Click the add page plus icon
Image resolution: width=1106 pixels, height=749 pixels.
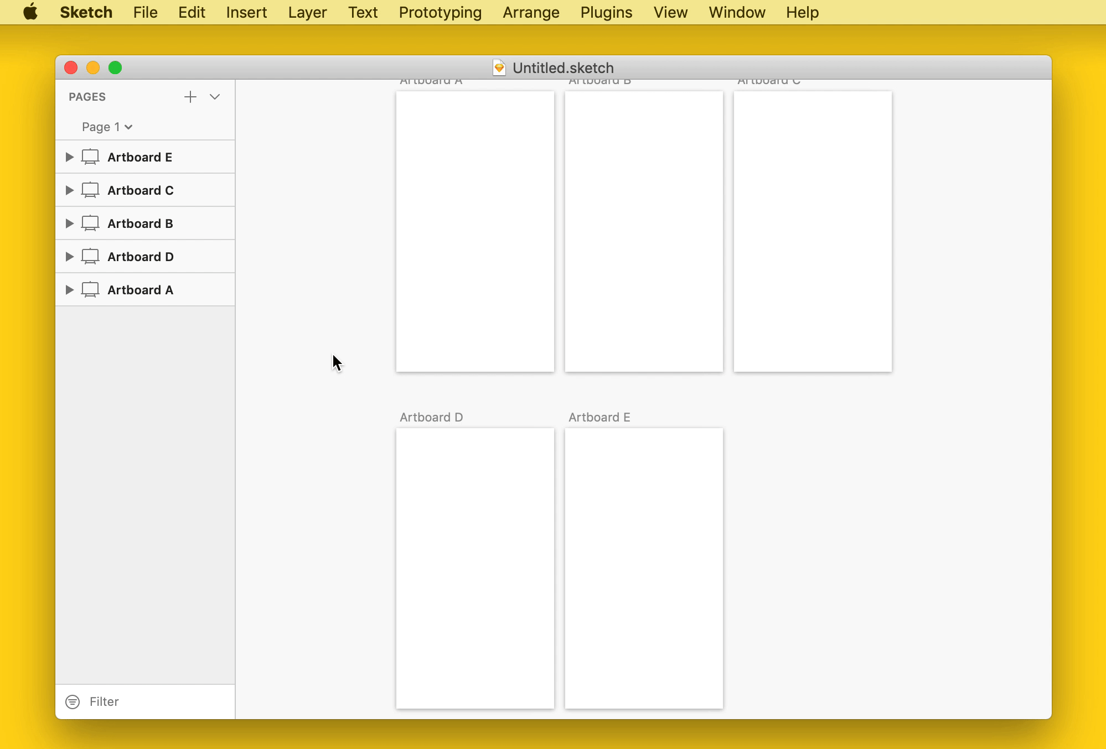pos(190,97)
